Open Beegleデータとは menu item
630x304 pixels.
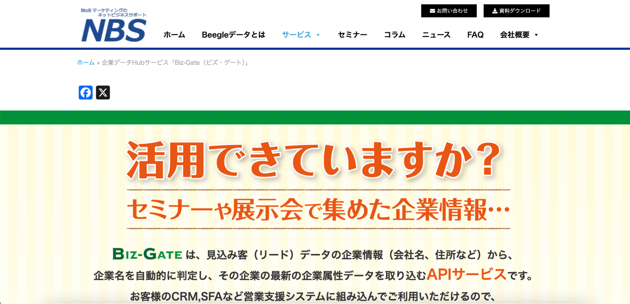[234, 35]
